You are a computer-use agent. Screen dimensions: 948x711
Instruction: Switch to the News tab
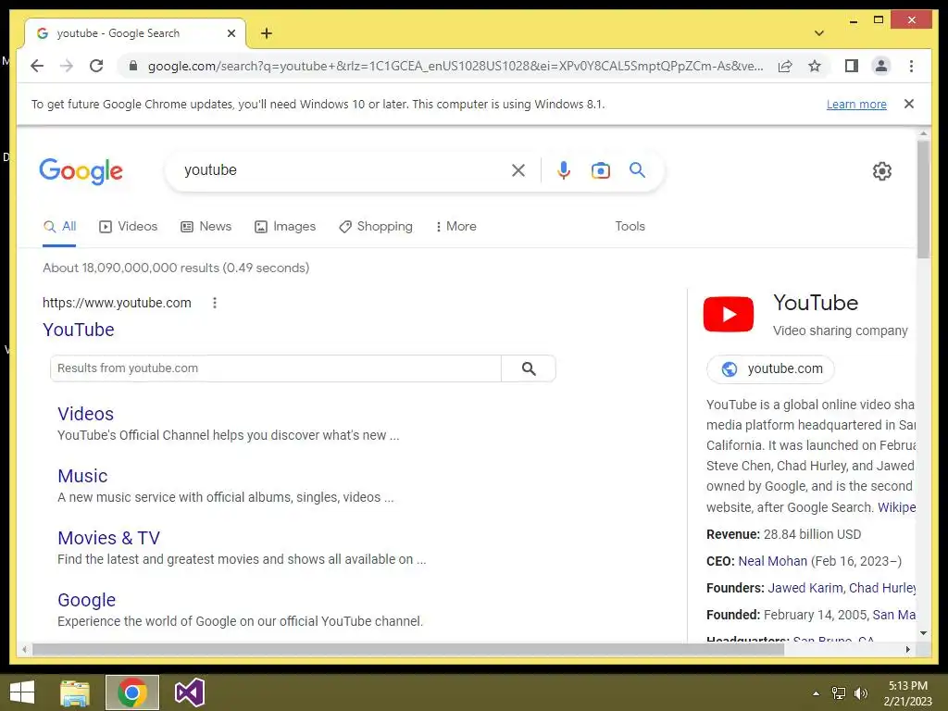[206, 227]
